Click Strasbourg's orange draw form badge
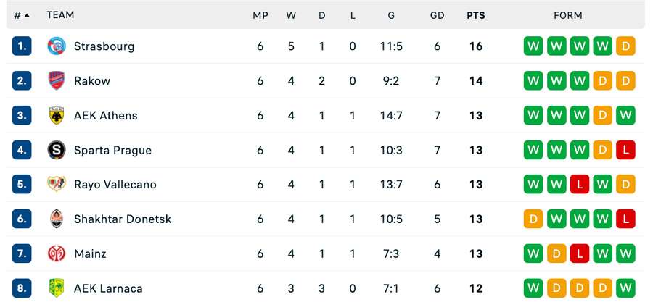The image size is (653, 302). (625, 46)
